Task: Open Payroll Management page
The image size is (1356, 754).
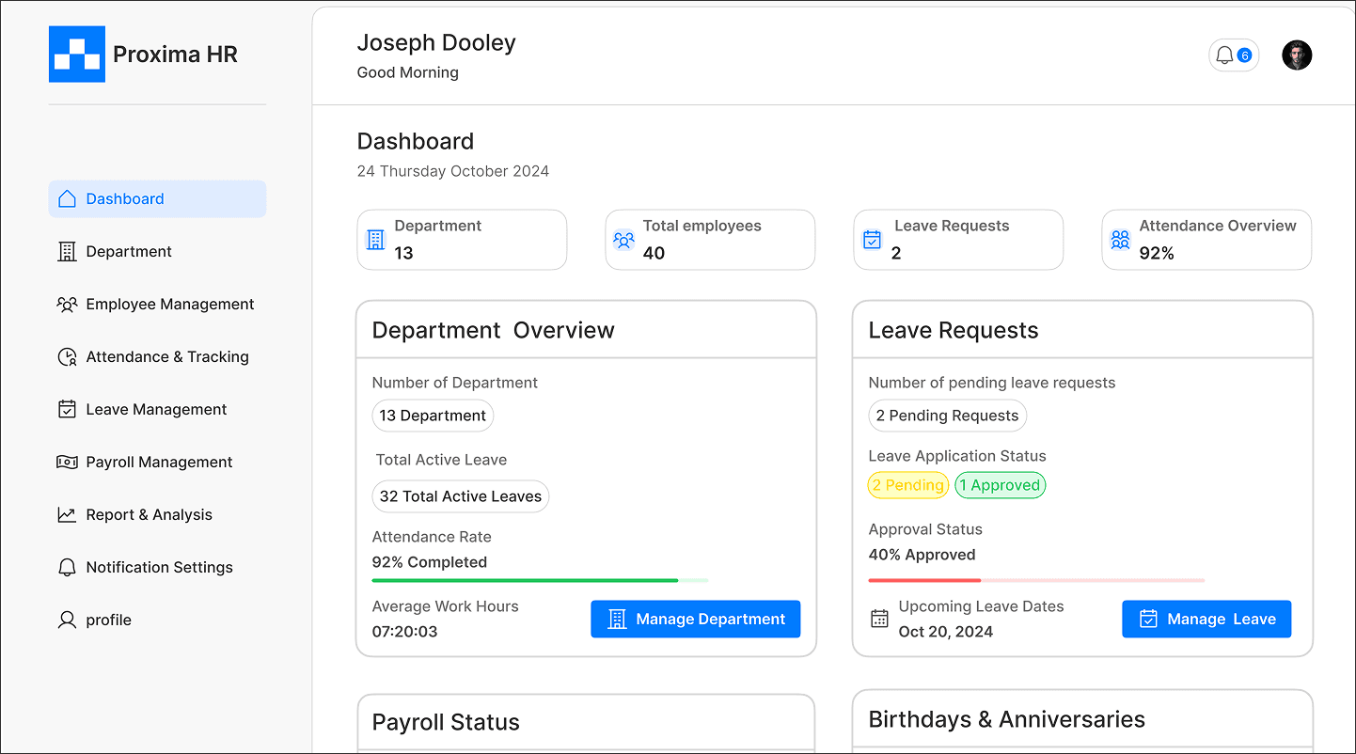Action: point(157,462)
